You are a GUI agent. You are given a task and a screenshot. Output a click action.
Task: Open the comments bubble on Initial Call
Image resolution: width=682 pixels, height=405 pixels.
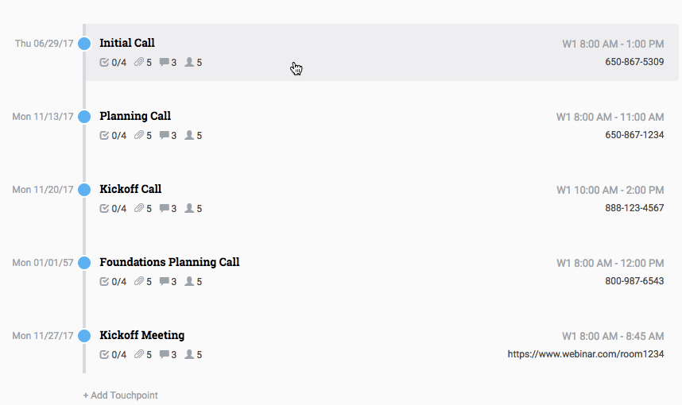tap(165, 63)
